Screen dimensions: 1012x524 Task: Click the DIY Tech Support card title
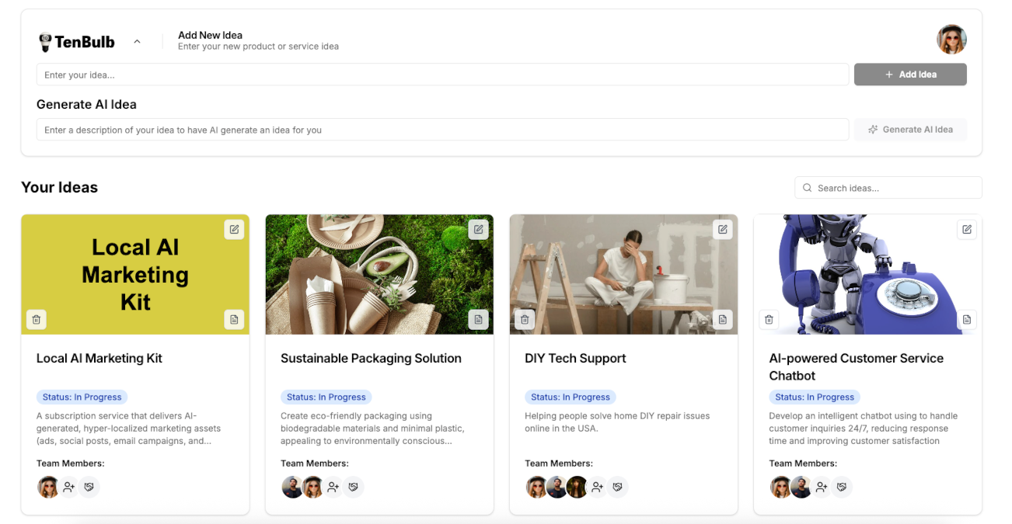tap(575, 359)
